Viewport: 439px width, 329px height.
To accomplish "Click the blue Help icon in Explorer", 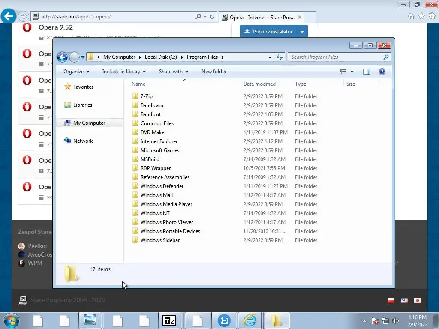I will coord(382,72).
